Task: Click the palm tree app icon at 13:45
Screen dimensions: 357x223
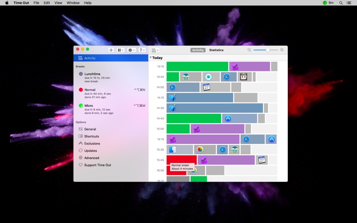Action: pos(186,77)
